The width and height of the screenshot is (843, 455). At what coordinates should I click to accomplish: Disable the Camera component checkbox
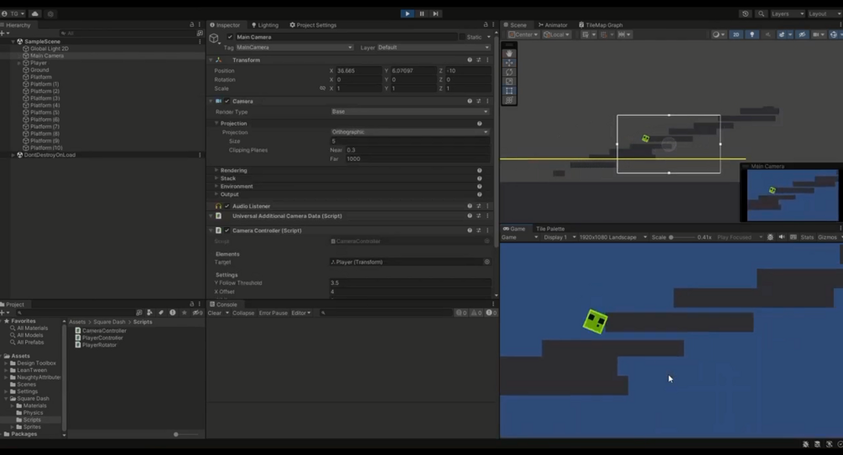pyautogui.click(x=226, y=101)
